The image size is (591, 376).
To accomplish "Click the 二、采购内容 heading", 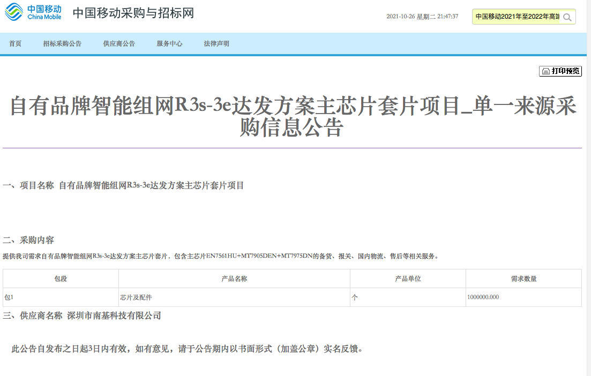I will click(28, 240).
